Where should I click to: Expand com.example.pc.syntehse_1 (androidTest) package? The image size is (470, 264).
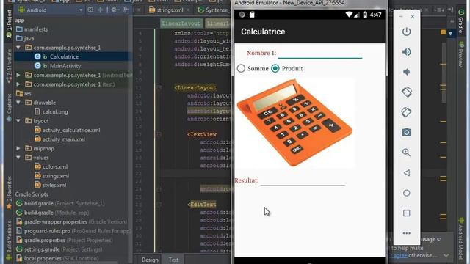[18, 75]
